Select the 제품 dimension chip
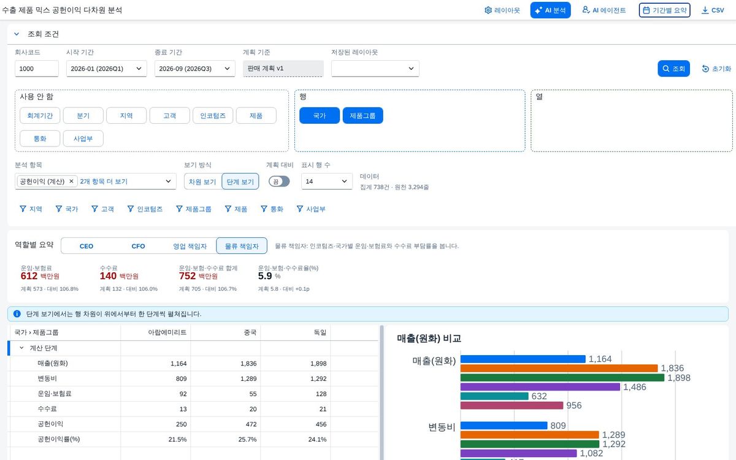This screenshot has height=460, width=736. coord(256,115)
